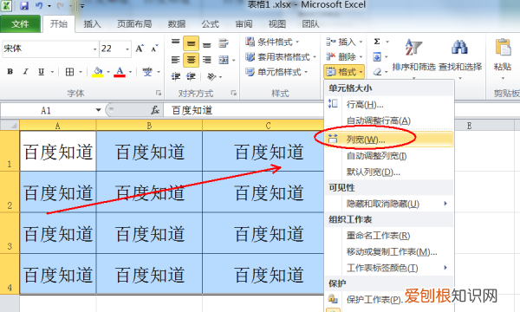Screen dimensions: 520x312
Task: Click the select all corner button
Action: [x=10, y=126]
